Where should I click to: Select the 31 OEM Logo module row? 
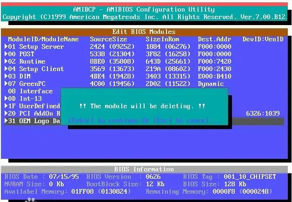[x=33, y=121]
